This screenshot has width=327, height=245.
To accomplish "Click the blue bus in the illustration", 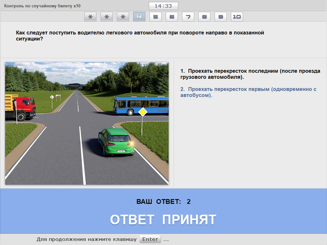I will coord(141,105).
